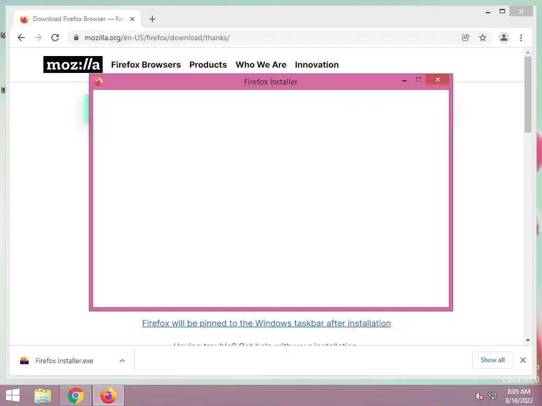Open the taskbar clock and date
The height and width of the screenshot is (406, 542).
pos(519,396)
